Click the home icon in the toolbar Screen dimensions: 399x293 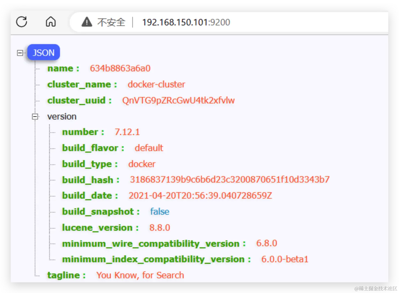tap(51, 22)
